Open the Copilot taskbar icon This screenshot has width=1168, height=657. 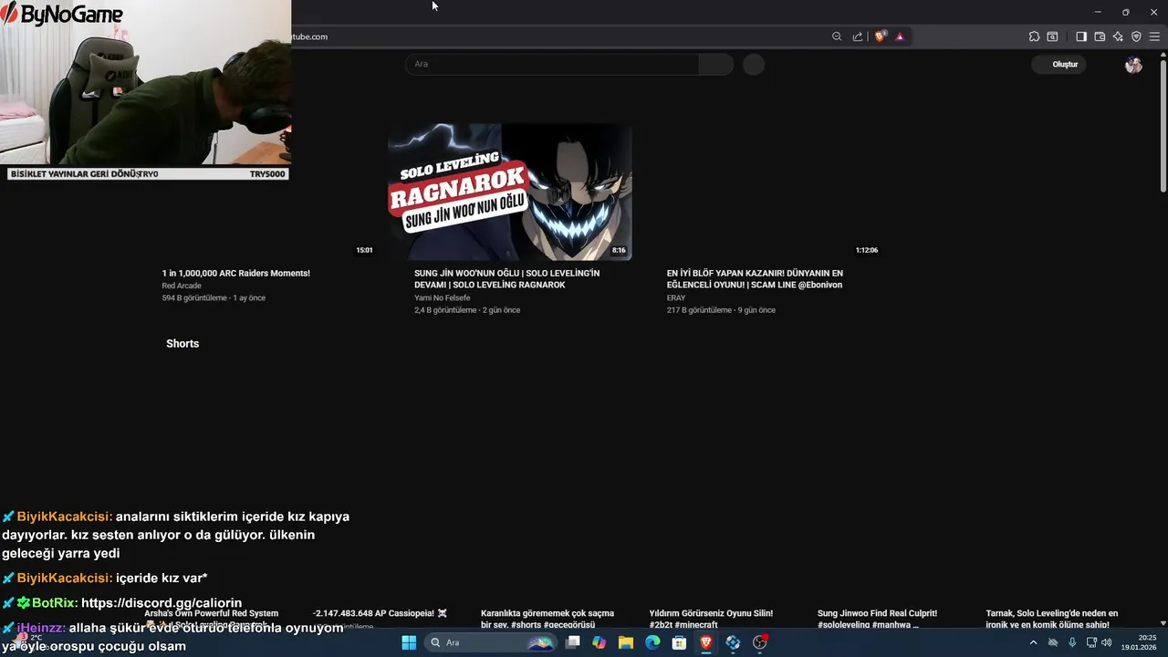pos(599,642)
